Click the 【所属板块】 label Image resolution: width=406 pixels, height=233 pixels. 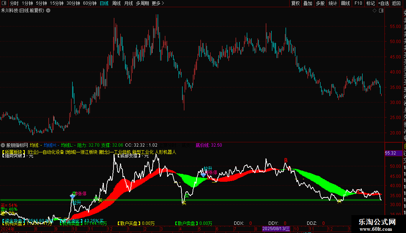[x=14, y=152]
